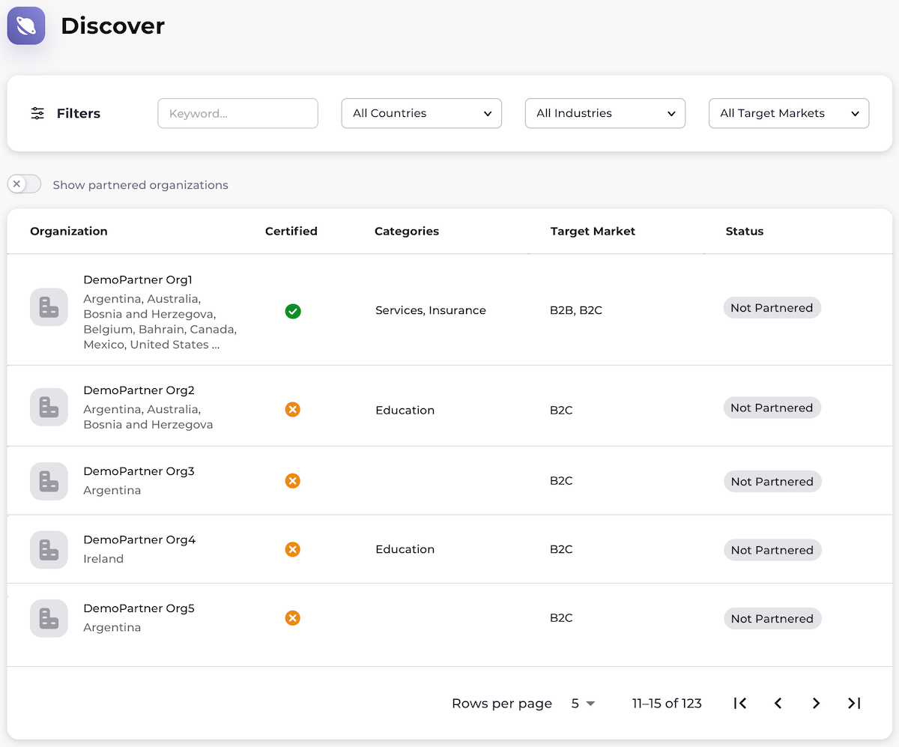The width and height of the screenshot is (899, 747).
Task: Click the Rows per page label
Action: coord(502,704)
